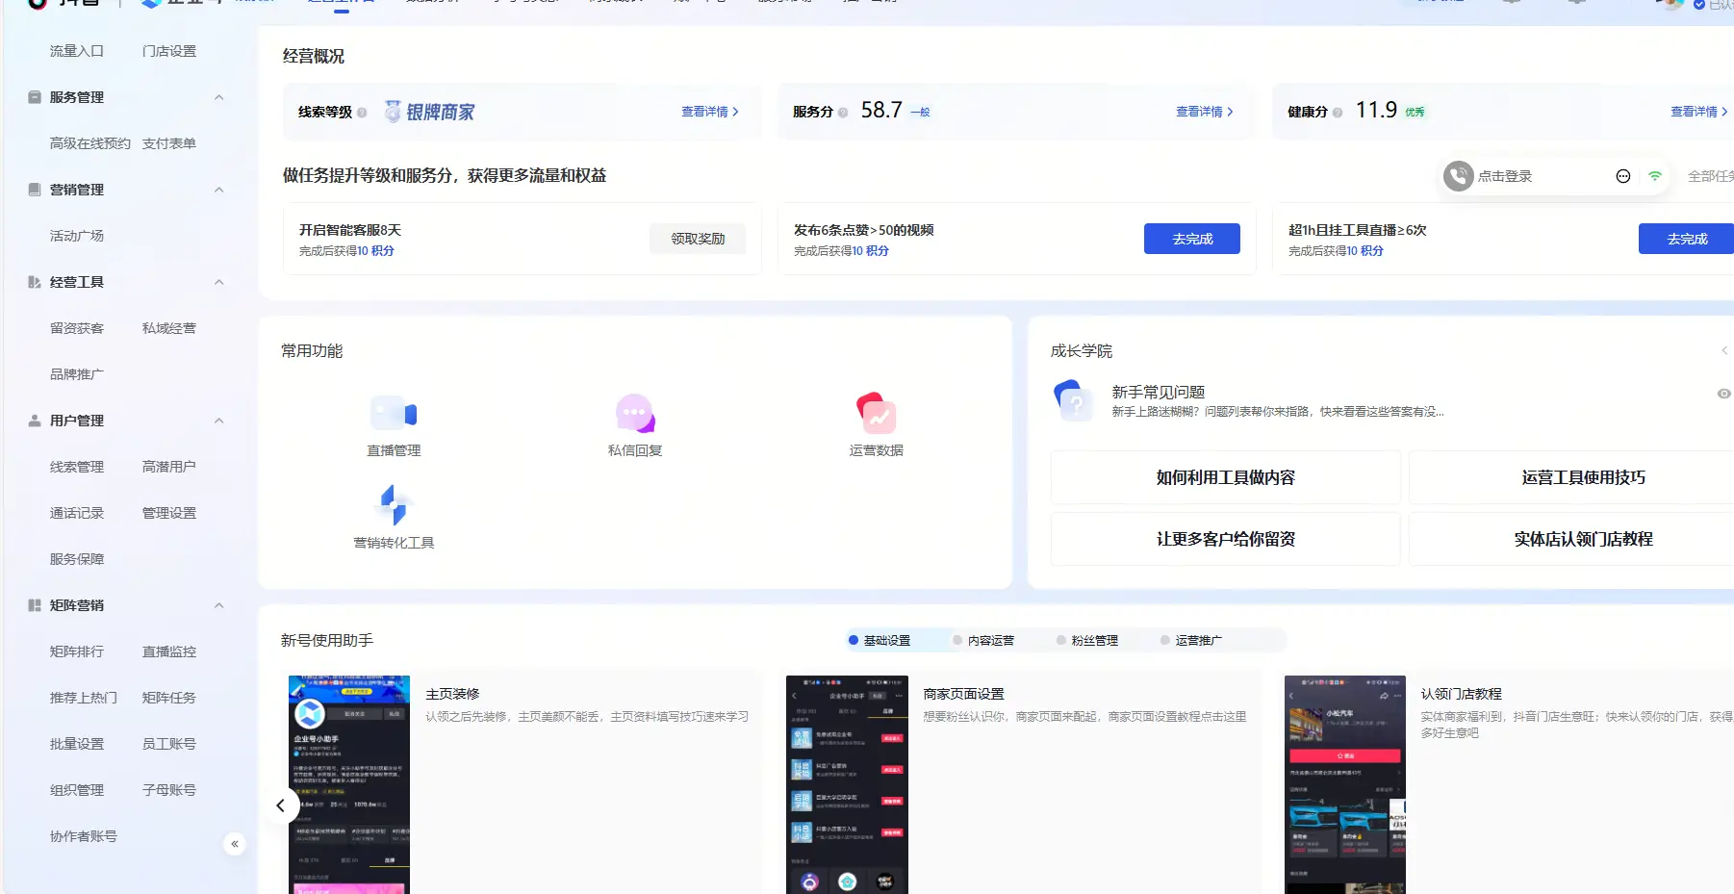This screenshot has width=1734, height=894.
Task: Open 活动广场 from the sidebar menu
Action: tap(76, 235)
